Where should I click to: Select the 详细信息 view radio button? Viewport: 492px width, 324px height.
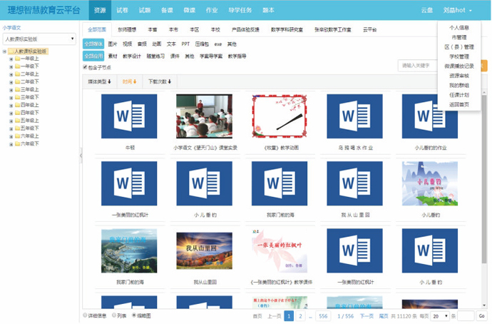(x=85, y=315)
